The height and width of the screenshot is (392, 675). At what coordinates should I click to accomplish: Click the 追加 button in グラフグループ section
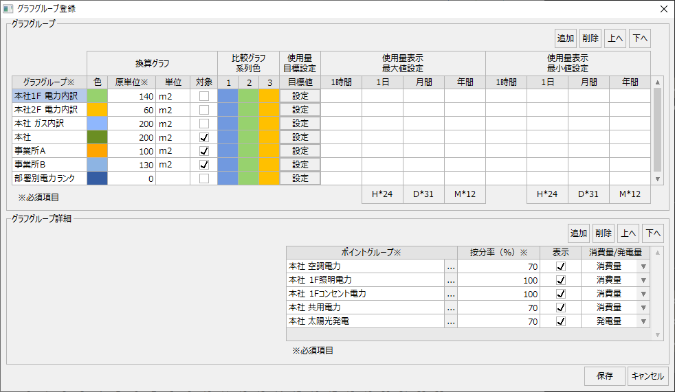[566, 38]
